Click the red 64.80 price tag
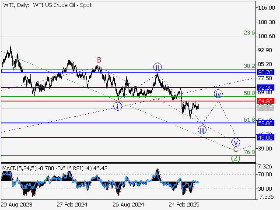This screenshot has width=280, height=210. coord(266,101)
